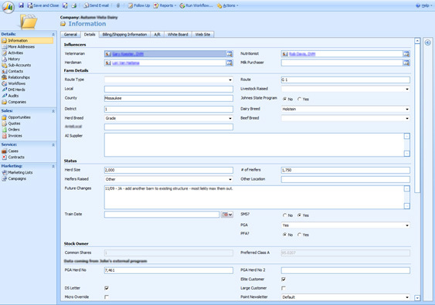Open the Heifers Raised dropdown

tap(168, 179)
